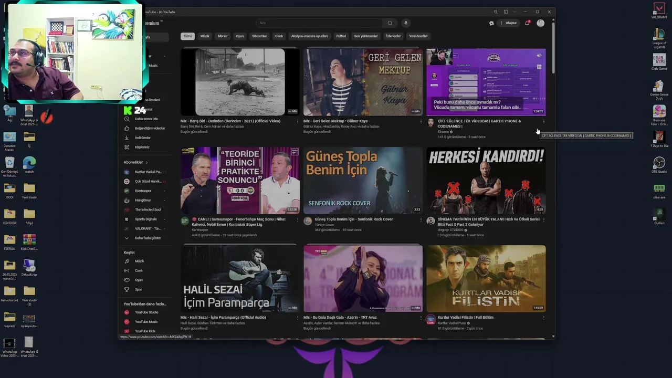Image resolution: width=672 pixels, height=378 pixels.
Task: Open Daha sonra izle in sidebar
Action: [x=146, y=119]
